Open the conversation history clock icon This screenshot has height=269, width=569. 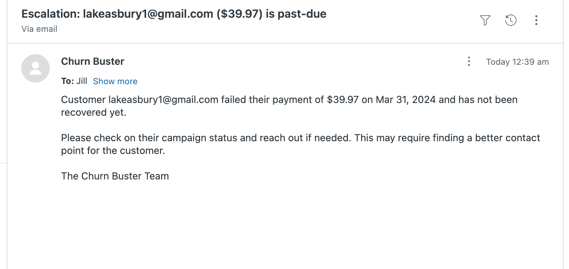coord(510,20)
